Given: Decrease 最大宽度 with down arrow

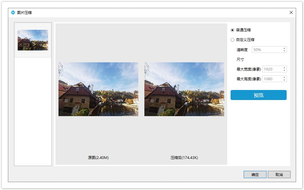Looking at the screenshot, I should (284, 71).
